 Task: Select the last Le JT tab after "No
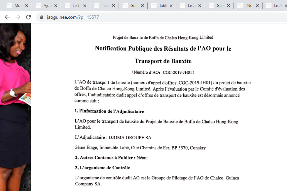click(x=274, y=6)
